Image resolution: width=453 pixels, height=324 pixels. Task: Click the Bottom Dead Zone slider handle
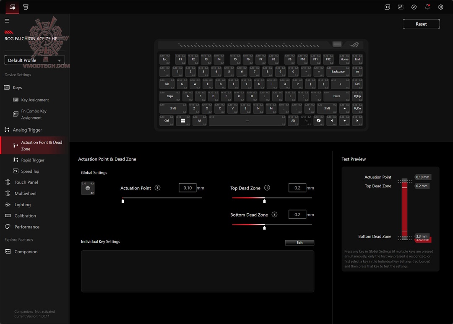(x=264, y=228)
